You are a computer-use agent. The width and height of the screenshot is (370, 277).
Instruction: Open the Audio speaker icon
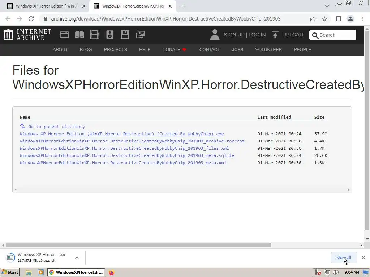point(110,35)
